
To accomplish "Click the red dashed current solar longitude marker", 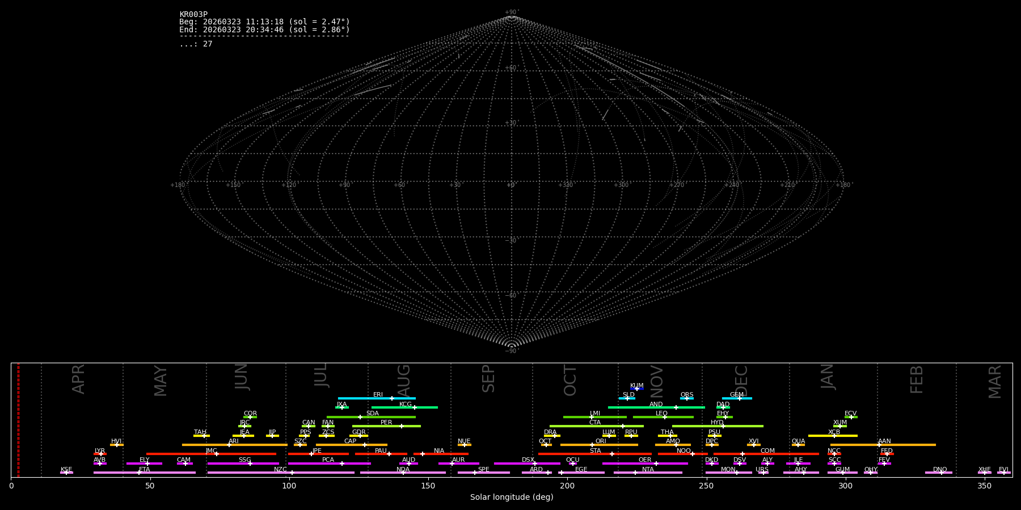I will click(x=18, y=420).
